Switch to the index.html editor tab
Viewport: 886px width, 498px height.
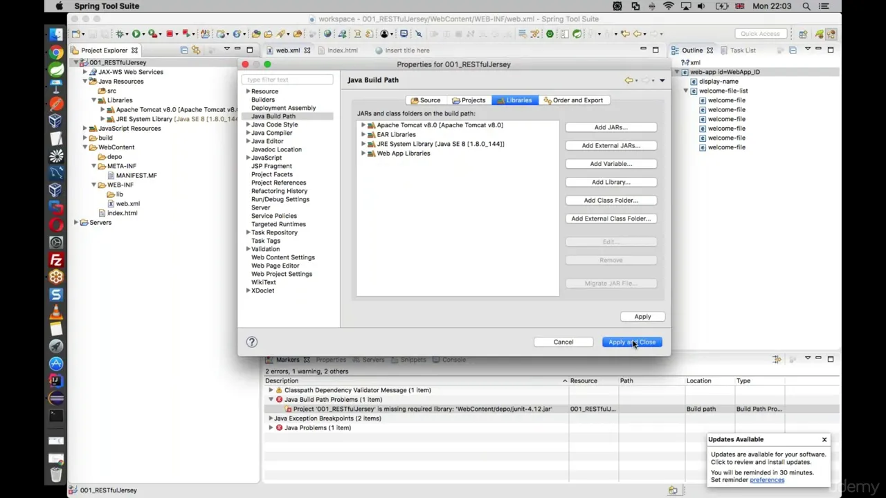point(338,50)
